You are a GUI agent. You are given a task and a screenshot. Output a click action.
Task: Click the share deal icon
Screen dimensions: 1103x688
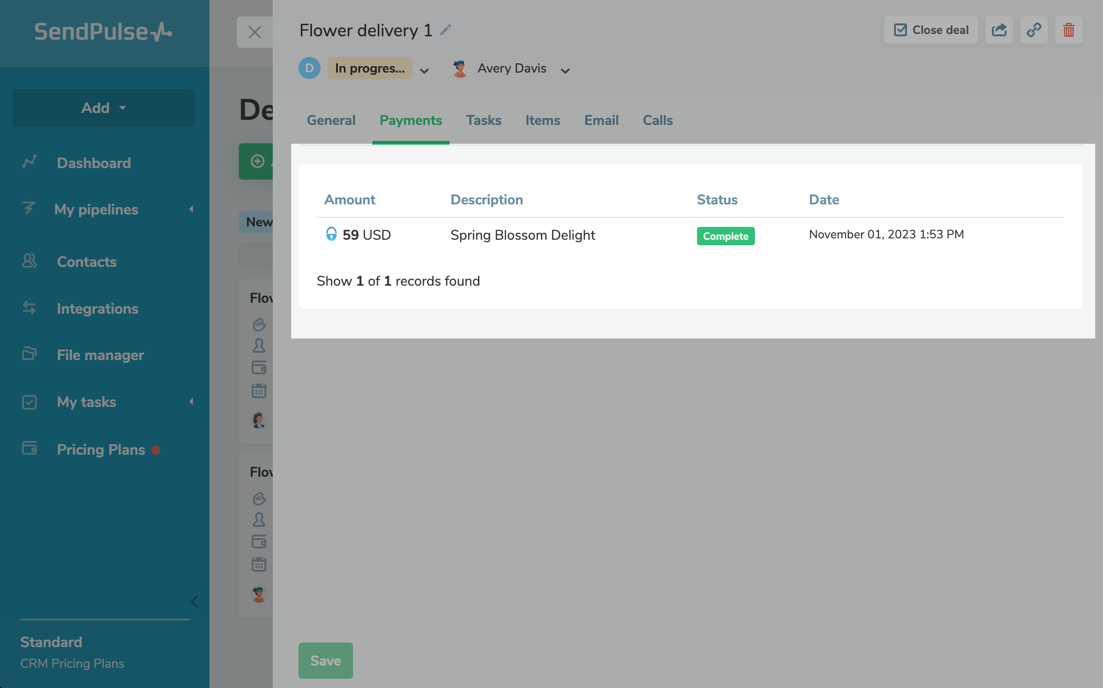pos(999,30)
